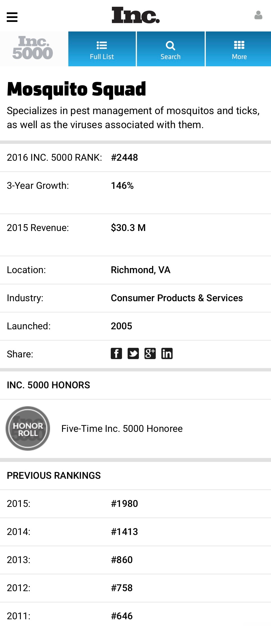The height and width of the screenshot is (626, 271).
Task: Share on LinkedIn icon
Action: click(167, 353)
